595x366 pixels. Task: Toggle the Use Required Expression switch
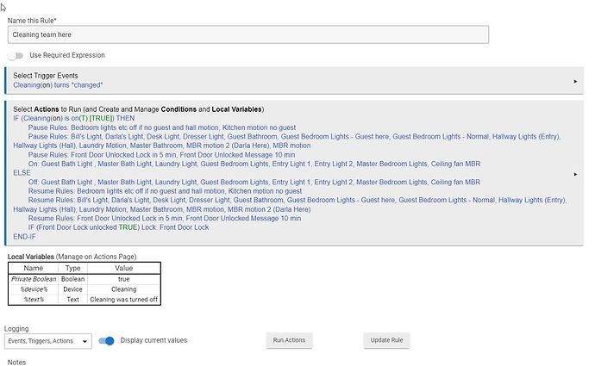tap(15, 55)
